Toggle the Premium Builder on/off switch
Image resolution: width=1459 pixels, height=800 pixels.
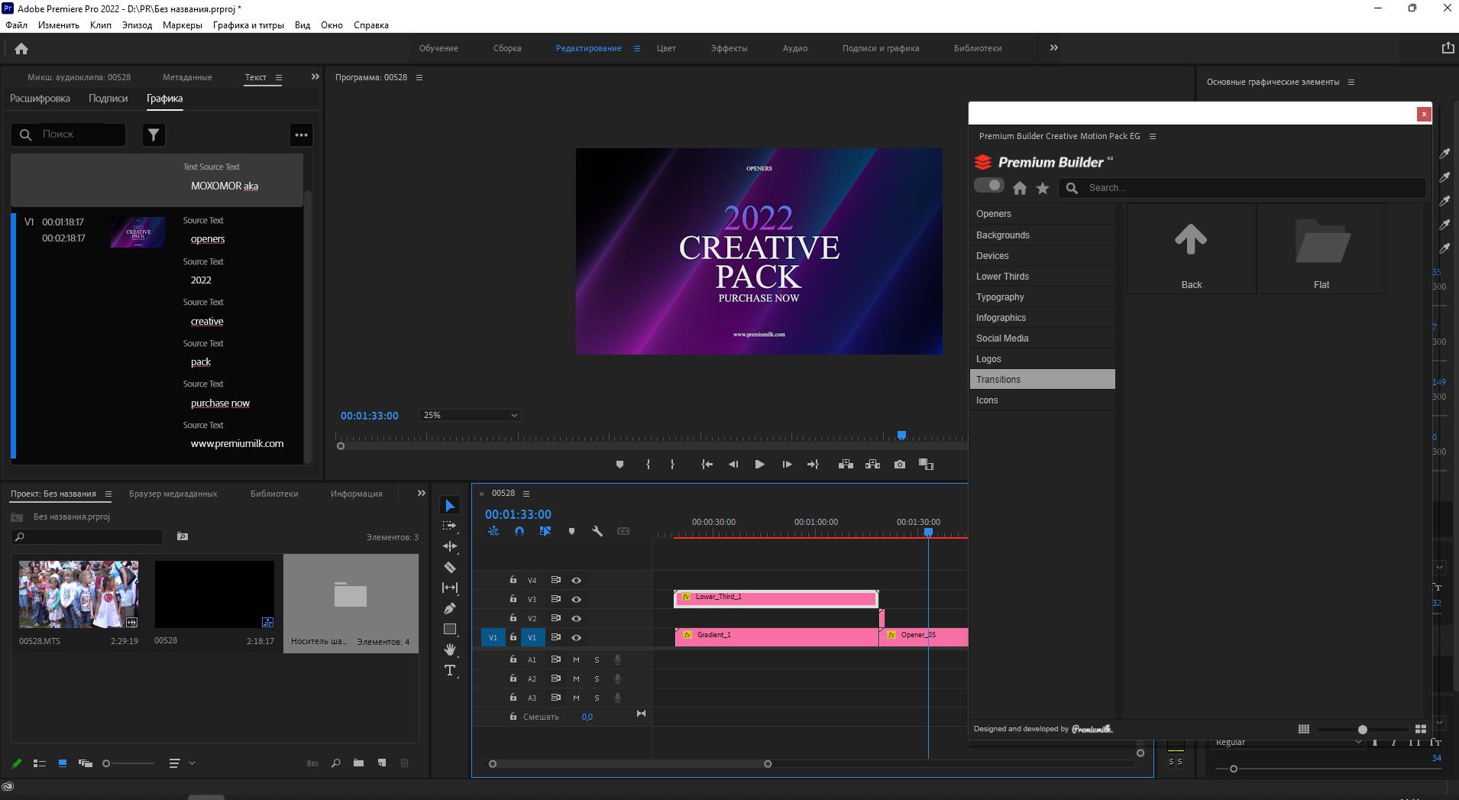pyautogui.click(x=989, y=186)
